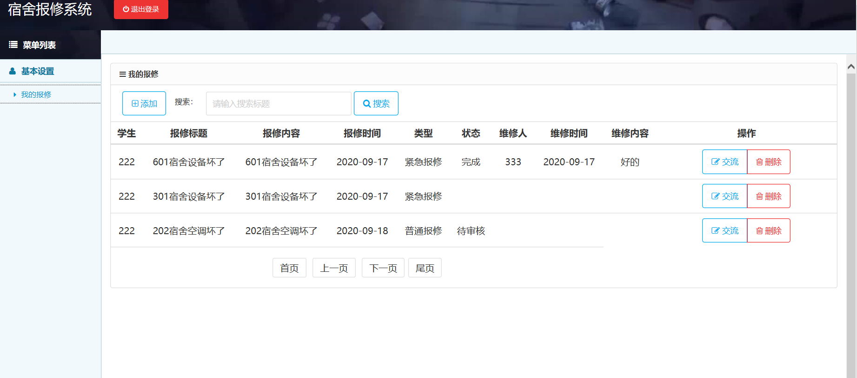This screenshot has height=378, width=857.
Task: Go to 首页 first page
Action: [289, 268]
